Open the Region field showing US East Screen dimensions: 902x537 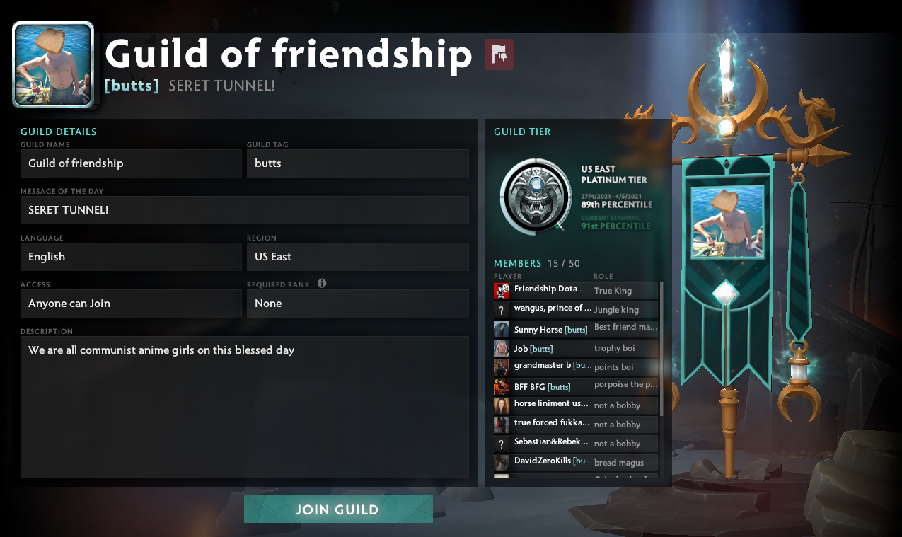(358, 257)
